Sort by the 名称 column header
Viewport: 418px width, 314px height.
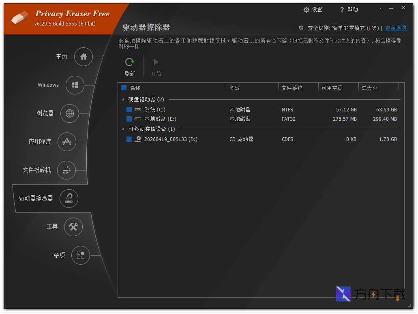click(x=135, y=88)
